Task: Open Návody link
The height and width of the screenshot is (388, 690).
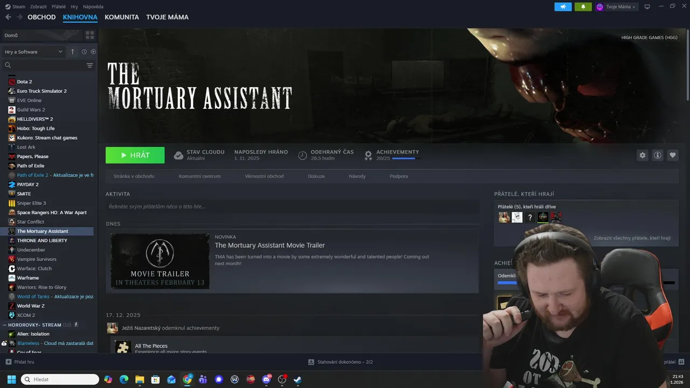Action: [x=357, y=176]
